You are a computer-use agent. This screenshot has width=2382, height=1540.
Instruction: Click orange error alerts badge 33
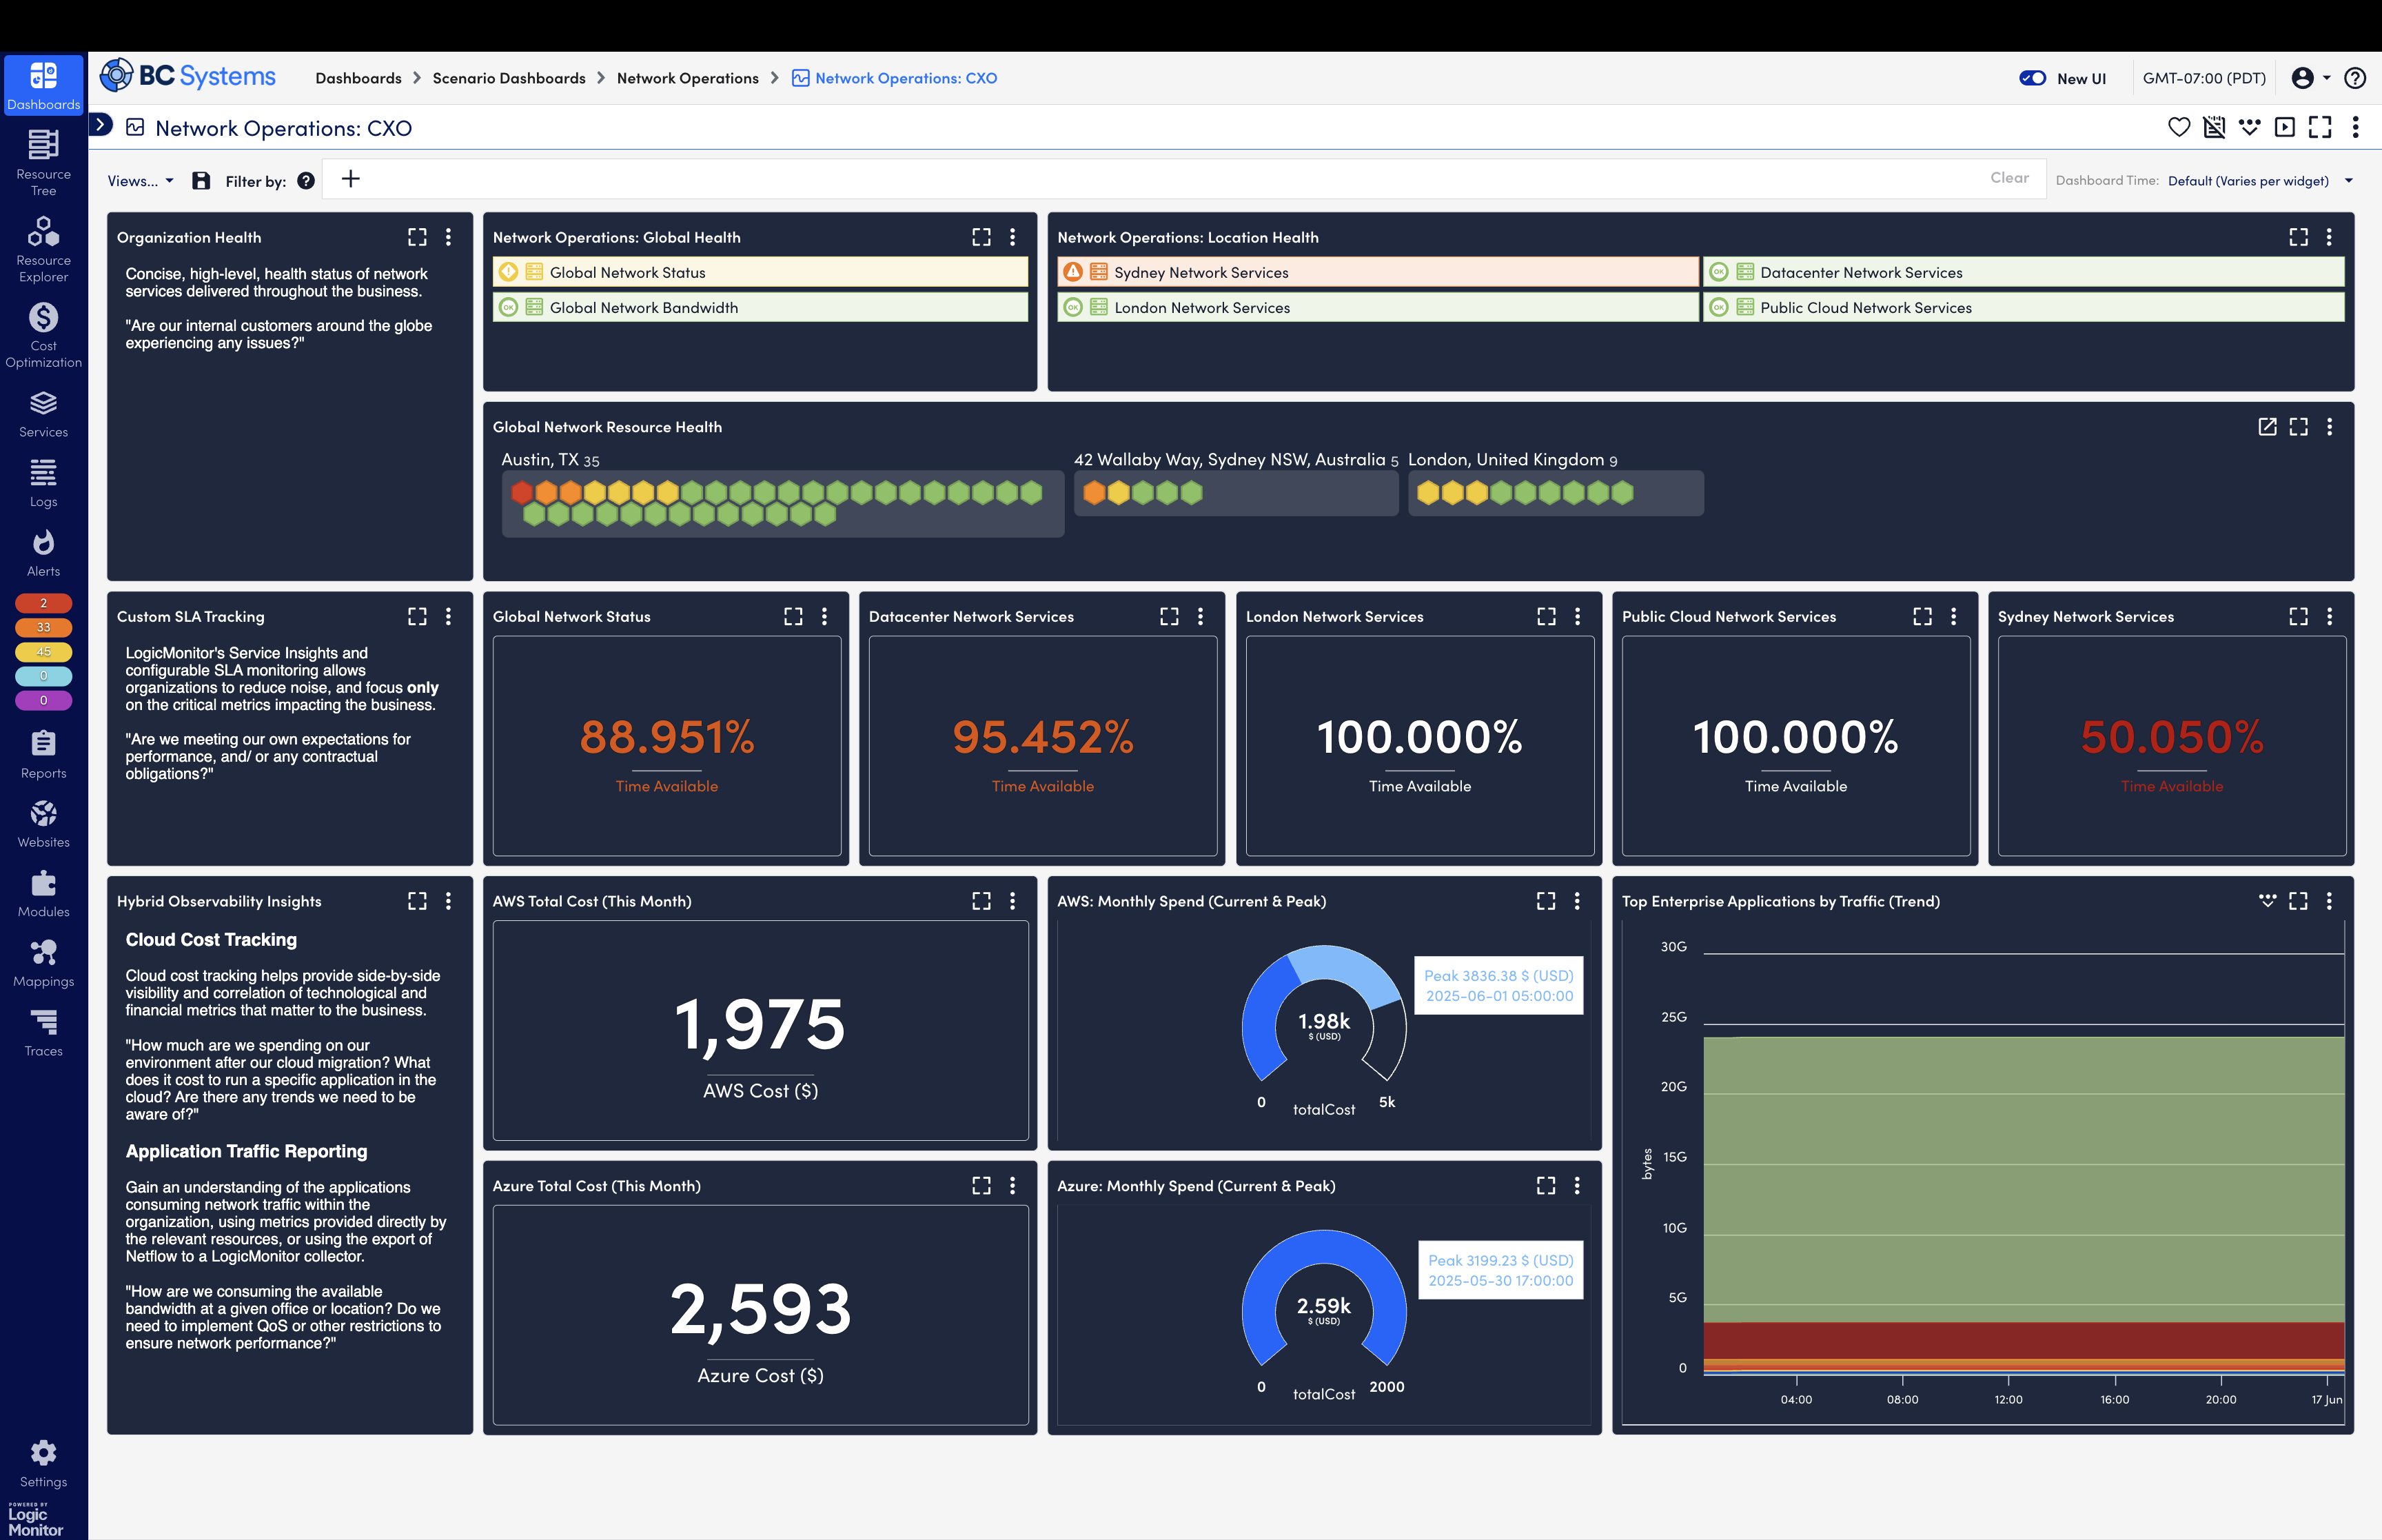43,627
